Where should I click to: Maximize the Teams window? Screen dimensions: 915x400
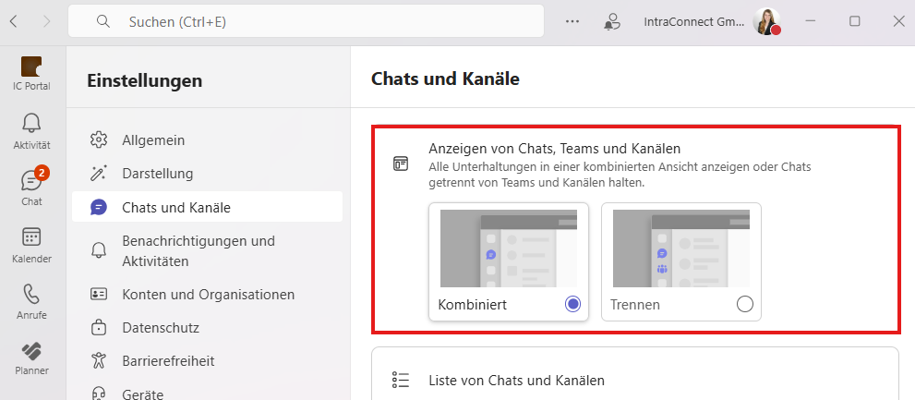click(854, 21)
